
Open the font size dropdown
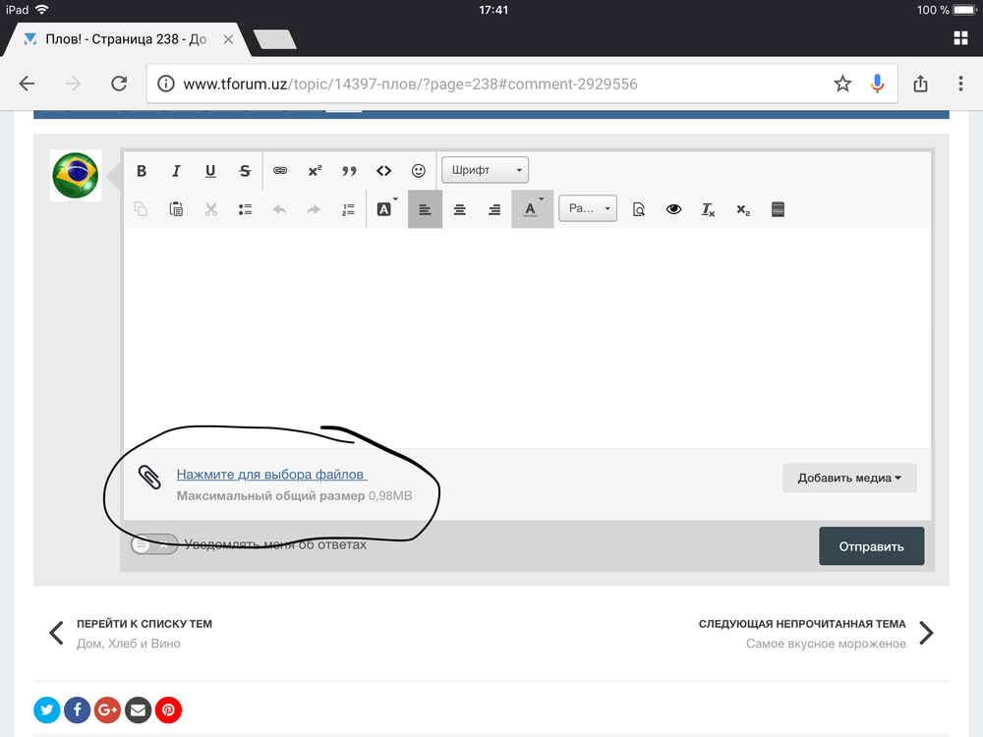pos(587,208)
